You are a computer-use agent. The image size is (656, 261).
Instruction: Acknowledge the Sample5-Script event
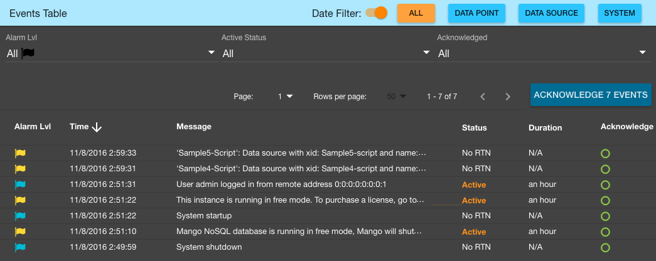click(605, 154)
